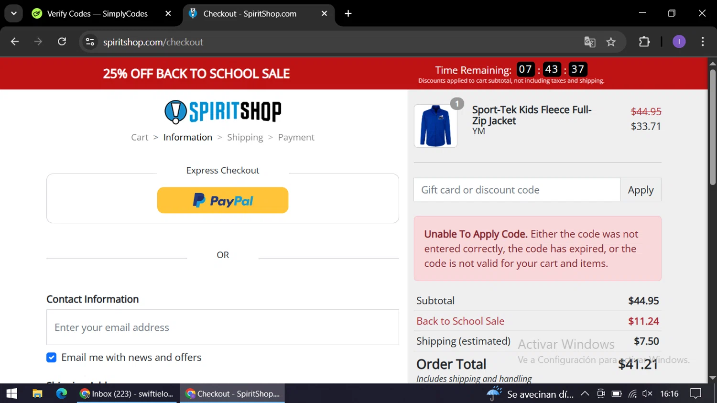Close the Verify Codes tab
Viewport: 717px width, 403px height.
[x=168, y=13]
